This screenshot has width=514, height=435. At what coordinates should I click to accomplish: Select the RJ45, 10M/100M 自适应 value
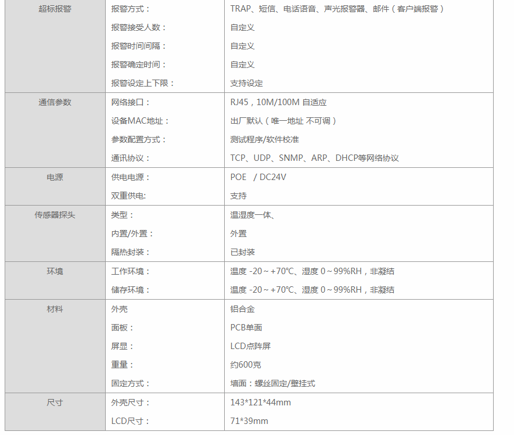(278, 103)
